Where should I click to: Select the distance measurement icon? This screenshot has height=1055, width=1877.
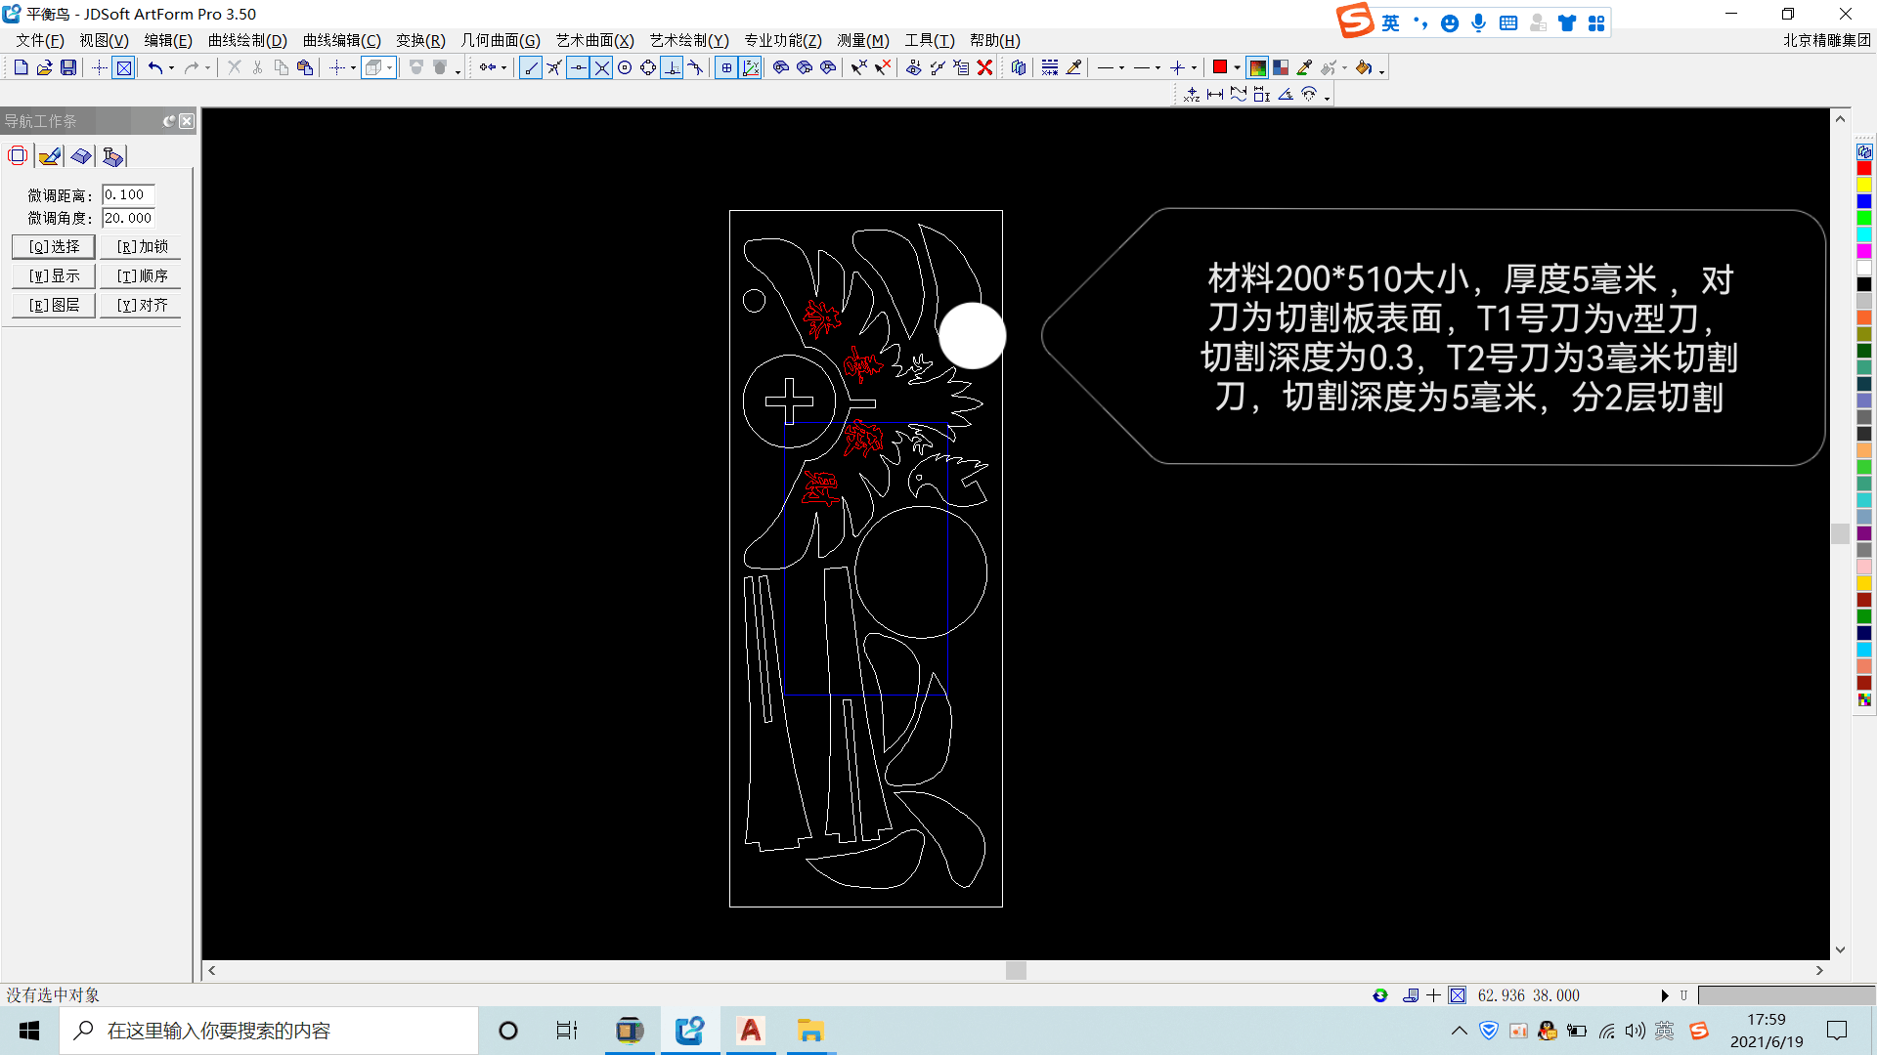(x=1215, y=95)
